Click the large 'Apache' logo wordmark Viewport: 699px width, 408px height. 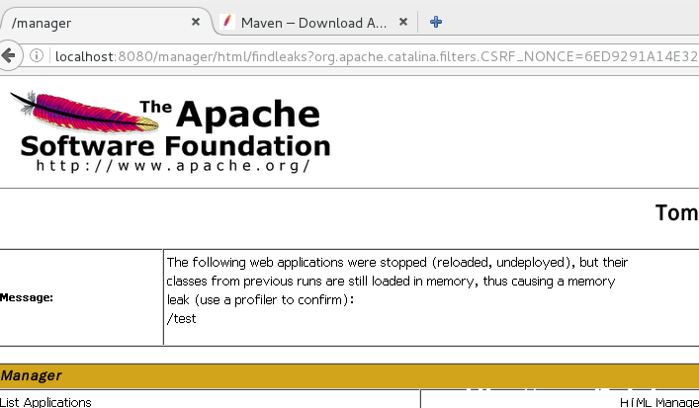[248, 114]
